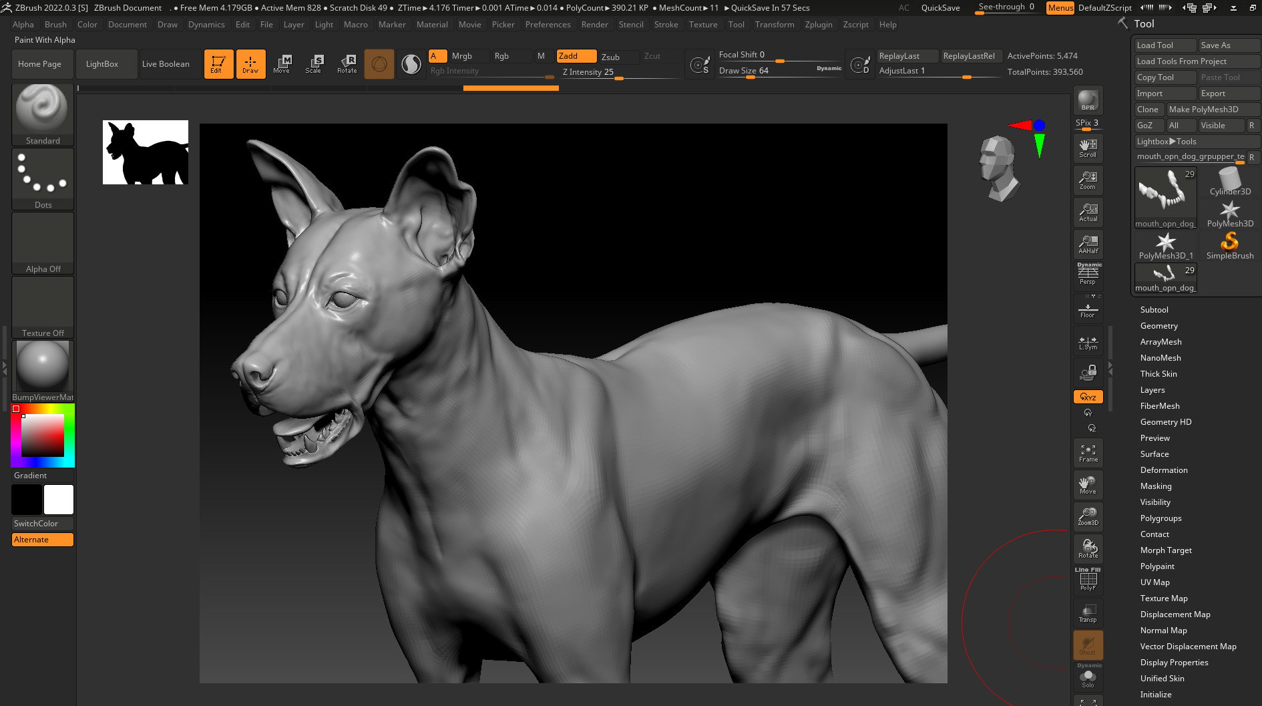Select the PolyMesh3D_1 tool
Viewport: 1262px width, 706px height.
tap(1166, 246)
